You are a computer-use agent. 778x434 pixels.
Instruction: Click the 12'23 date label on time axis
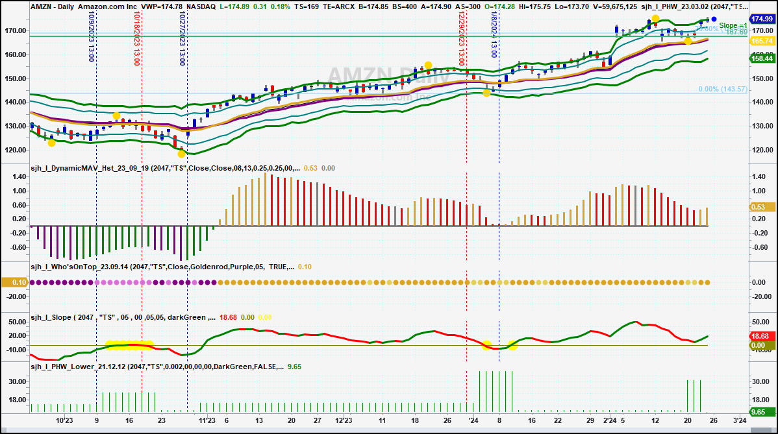[344, 420]
